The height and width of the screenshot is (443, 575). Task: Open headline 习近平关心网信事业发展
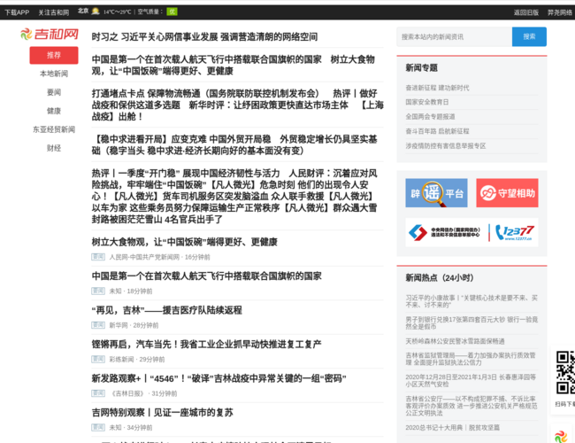pyautogui.click(x=204, y=36)
